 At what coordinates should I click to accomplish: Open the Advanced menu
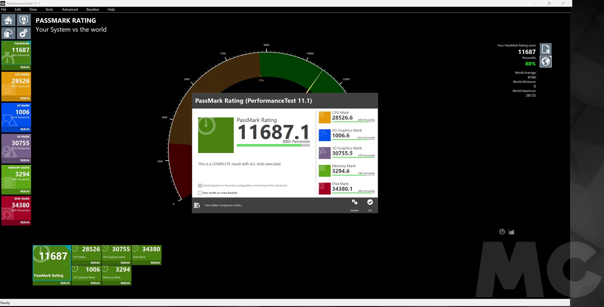(x=70, y=9)
